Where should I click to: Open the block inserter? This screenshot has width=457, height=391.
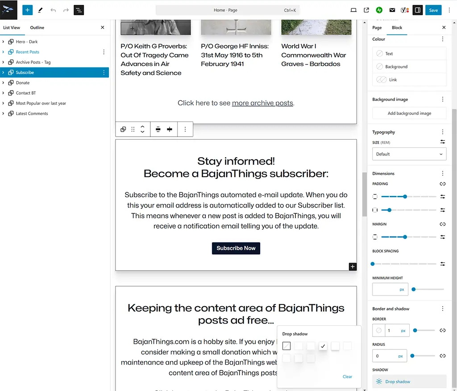tap(27, 10)
